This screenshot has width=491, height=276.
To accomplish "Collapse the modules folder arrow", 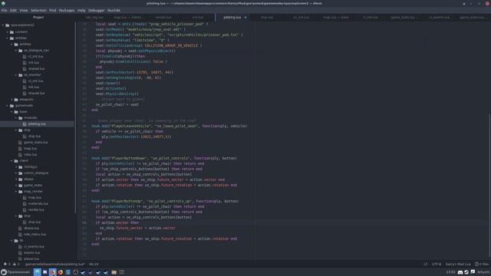I will pyautogui.click(x=16, y=117).
